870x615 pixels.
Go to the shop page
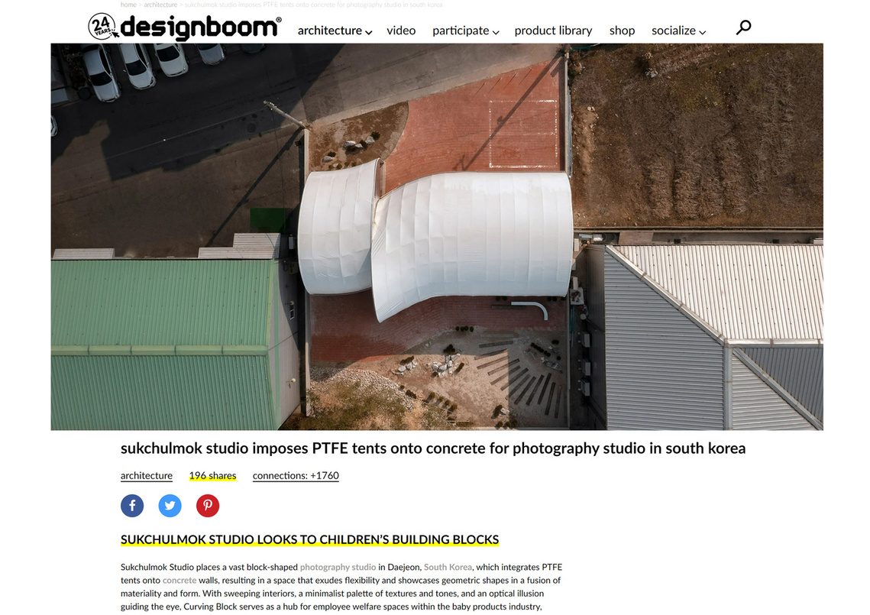(x=622, y=31)
